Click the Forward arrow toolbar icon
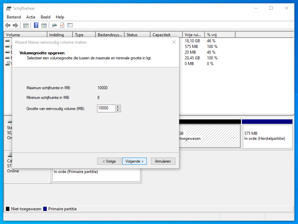The height and width of the screenshot is (224, 298). click(x=15, y=25)
